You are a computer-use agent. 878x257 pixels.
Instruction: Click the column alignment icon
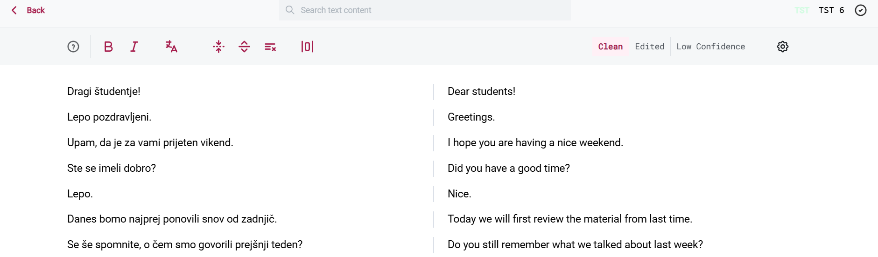[x=307, y=47]
